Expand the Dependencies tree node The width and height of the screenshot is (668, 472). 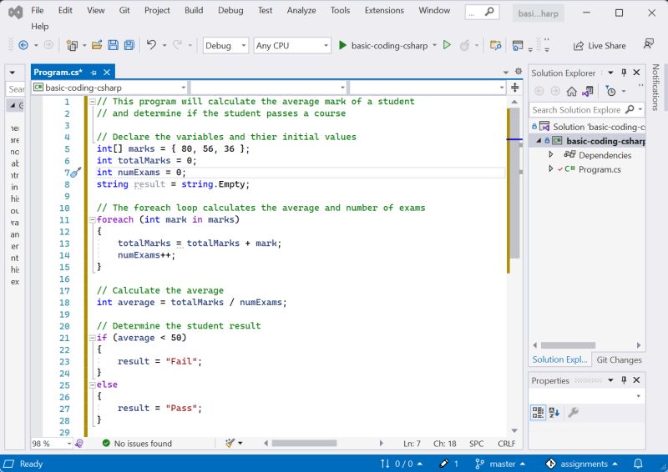coord(551,155)
